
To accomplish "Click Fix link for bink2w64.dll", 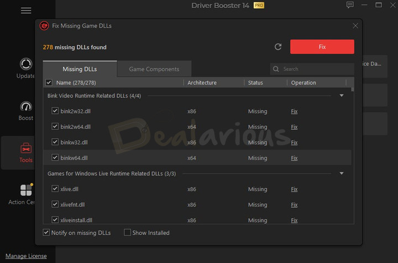I will (x=294, y=127).
